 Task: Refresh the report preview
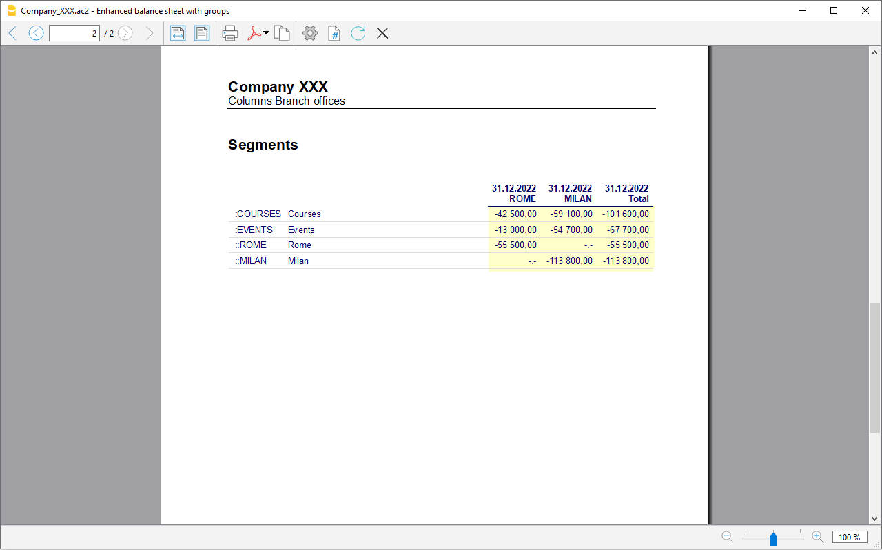tap(358, 33)
